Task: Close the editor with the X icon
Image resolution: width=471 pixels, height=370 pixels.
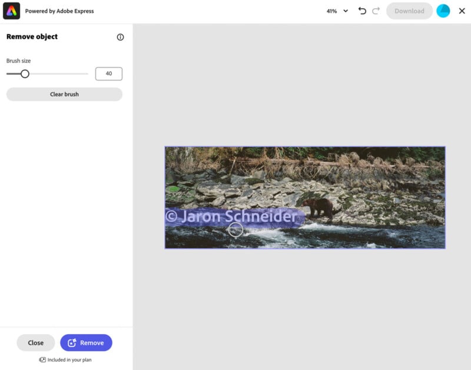Action: 462,11
